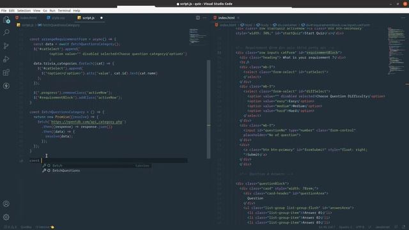Image resolution: width=409 pixels, height=230 pixels.
Task: Switch to the script.js tab
Action: (88, 18)
